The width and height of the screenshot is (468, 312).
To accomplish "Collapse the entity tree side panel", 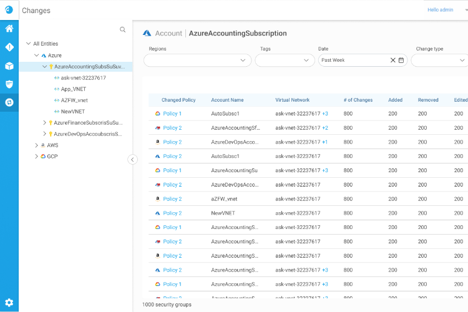I will click(x=132, y=160).
